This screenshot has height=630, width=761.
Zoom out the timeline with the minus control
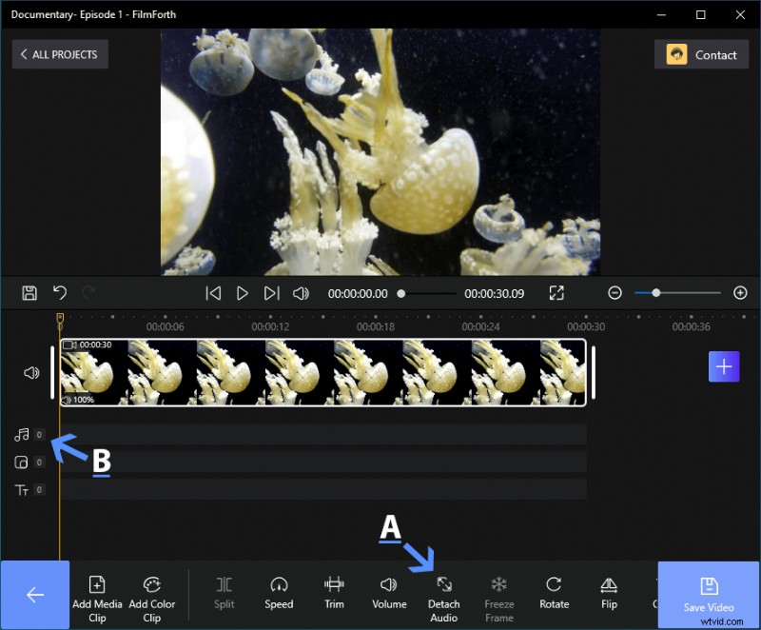click(x=615, y=293)
